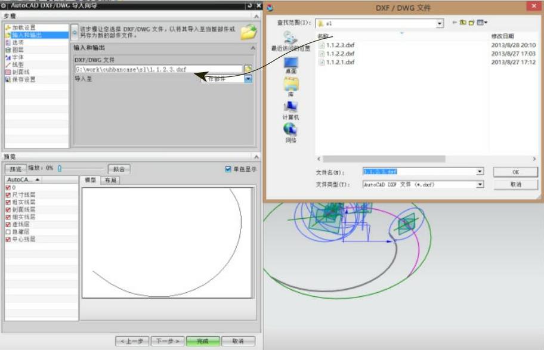Click the 上一步 previous step button
Viewport: 544px width, 350px height.
click(x=132, y=341)
